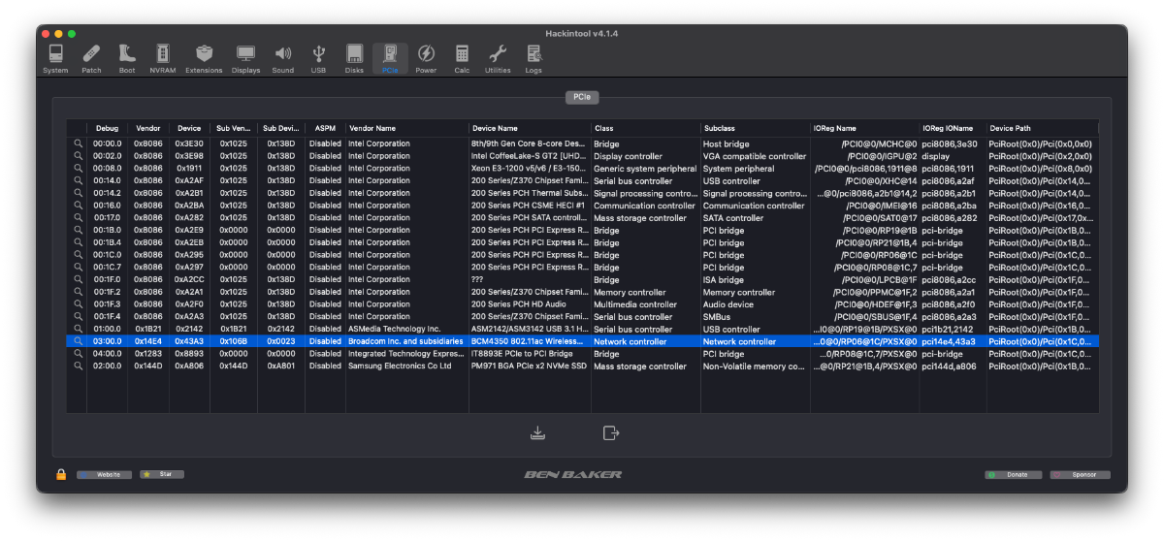This screenshot has height=541, width=1164.
Task: Open the Sound toolbar section
Action: point(282,58)
